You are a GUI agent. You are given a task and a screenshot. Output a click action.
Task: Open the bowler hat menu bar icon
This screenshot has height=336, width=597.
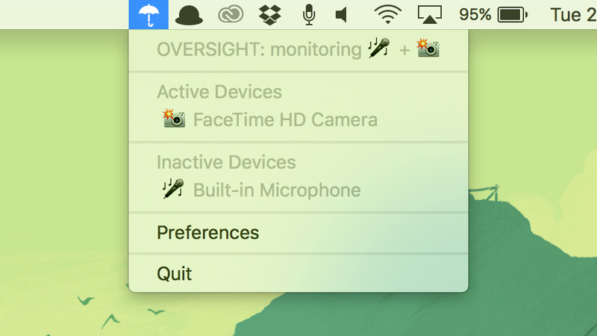(189, 15)
